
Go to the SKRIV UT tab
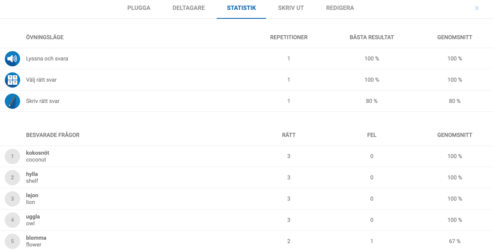(291, 8)
